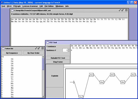Screen dimensions: 138x99
Task: Open the Text menu
Action: point(3,6)
